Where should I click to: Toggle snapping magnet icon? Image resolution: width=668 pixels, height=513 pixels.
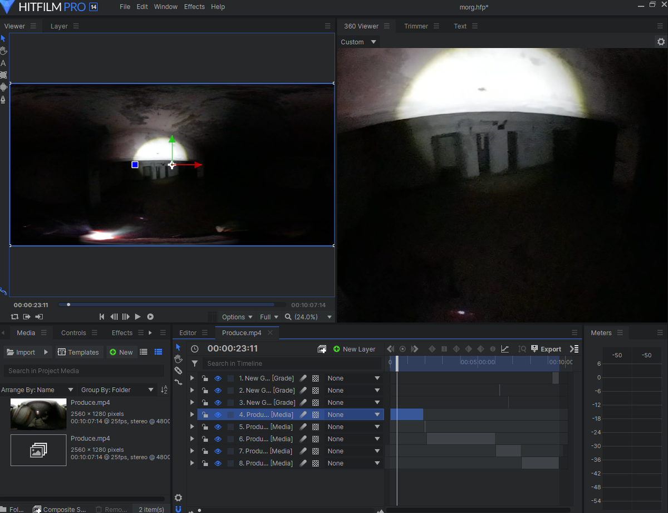178,509
